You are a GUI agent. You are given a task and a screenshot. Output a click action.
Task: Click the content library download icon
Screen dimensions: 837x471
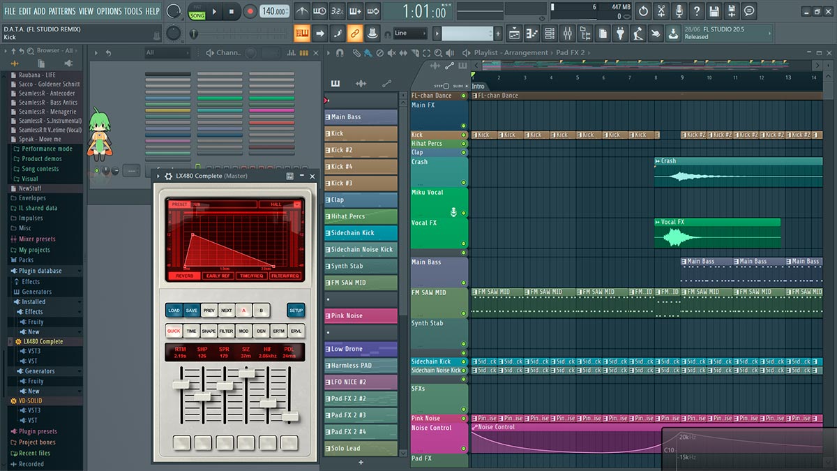pos(673,33)
